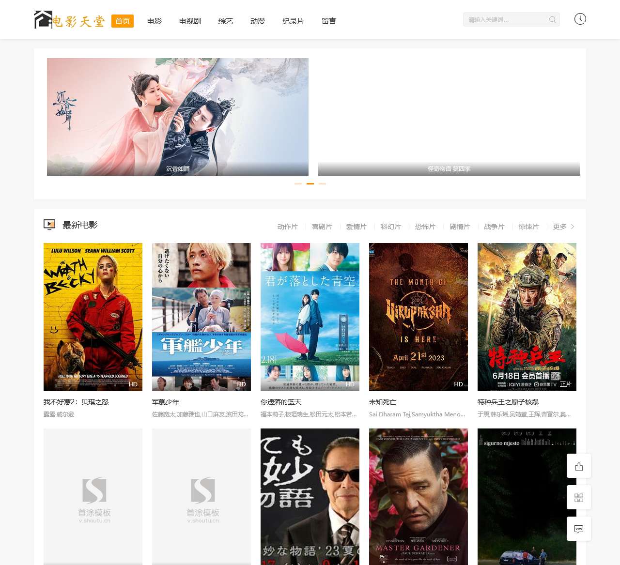Screen dimensions: 620x565
Task: Click cast line starting 福本莉子
Action: click(309, 414)
